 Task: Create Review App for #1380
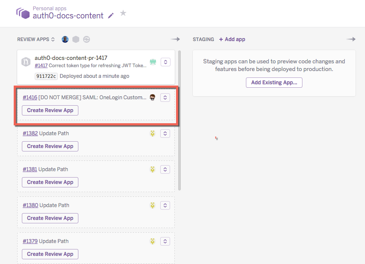(50, 218)
